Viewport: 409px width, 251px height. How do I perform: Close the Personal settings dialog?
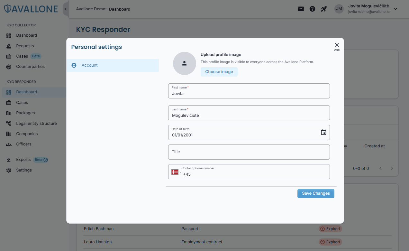coord(337,45)
